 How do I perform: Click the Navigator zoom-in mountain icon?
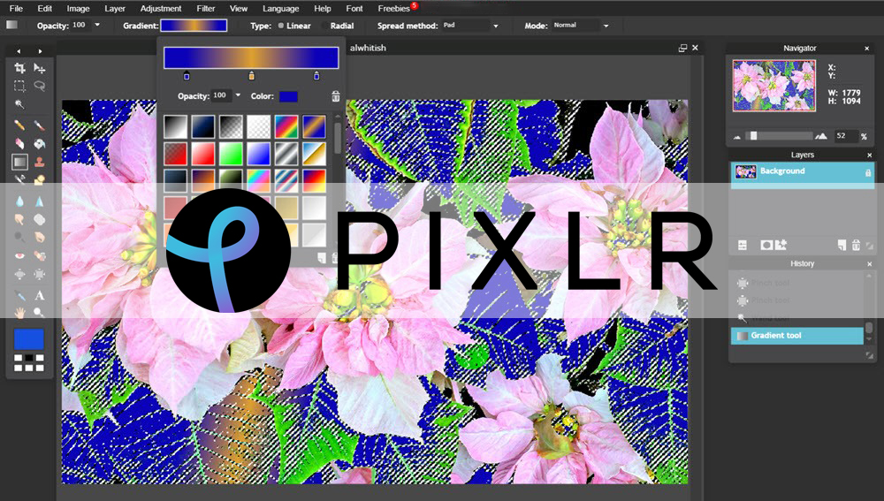coord(821,136)
